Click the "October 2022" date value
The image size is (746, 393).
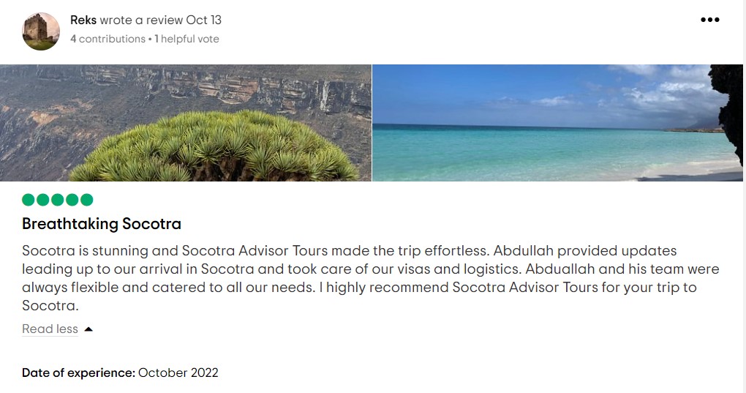click(178, 373)
